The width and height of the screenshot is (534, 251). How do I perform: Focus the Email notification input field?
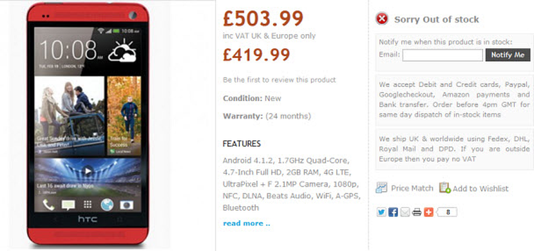pyautogui.click(x=442, y=55)
